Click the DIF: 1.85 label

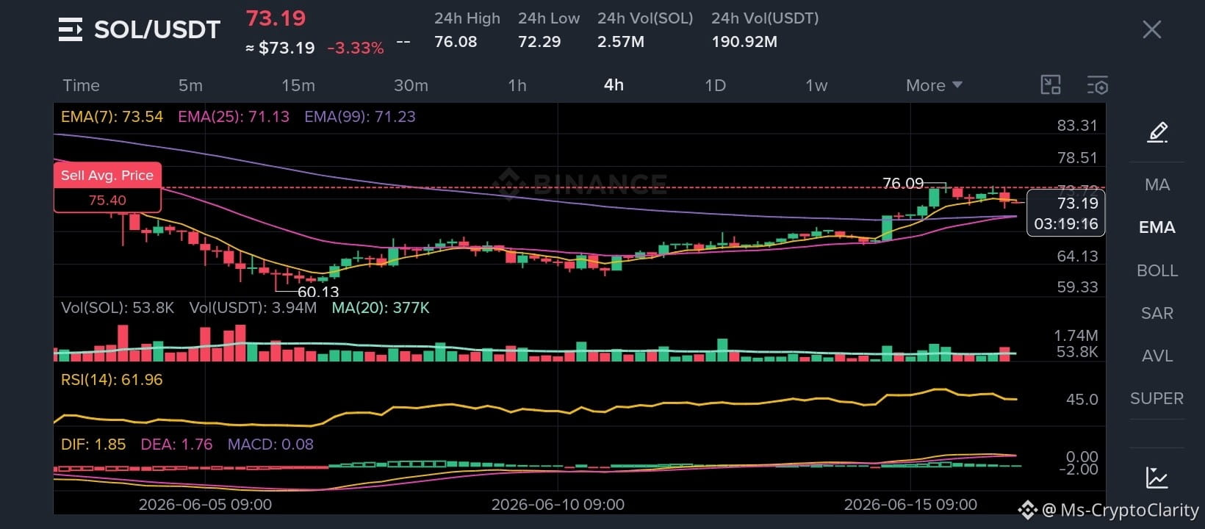point(93,445)
